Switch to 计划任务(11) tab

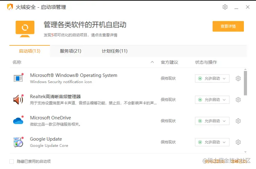click(x=115, y=51)
